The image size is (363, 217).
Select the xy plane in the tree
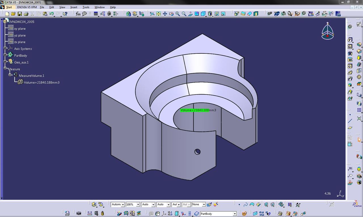coord(20,29)
